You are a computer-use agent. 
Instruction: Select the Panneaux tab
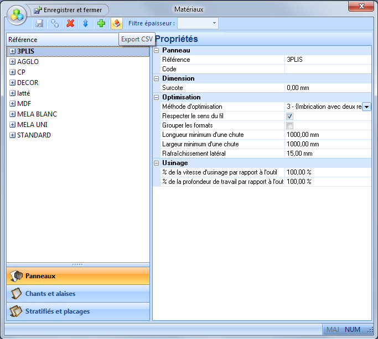pyautogui.click(x=78, y=276)
